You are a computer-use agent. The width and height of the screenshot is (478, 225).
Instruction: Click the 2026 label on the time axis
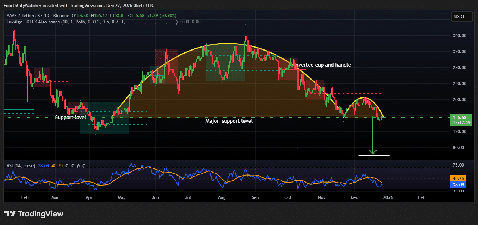pyautogui.click(x=388, y=197)
